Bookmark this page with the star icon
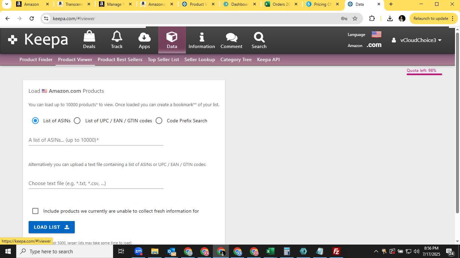The height and width of the screenshot is (258, 460). (x=355, y=18)
